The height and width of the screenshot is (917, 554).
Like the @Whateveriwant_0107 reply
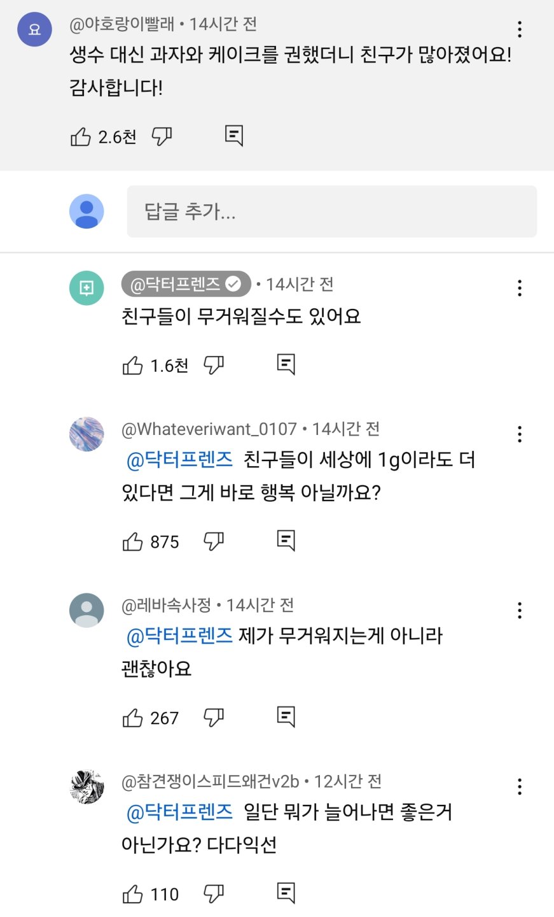[x=134, y=540]
